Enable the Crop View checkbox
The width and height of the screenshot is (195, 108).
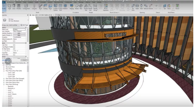pyautogui.click(x=14, y=45)
